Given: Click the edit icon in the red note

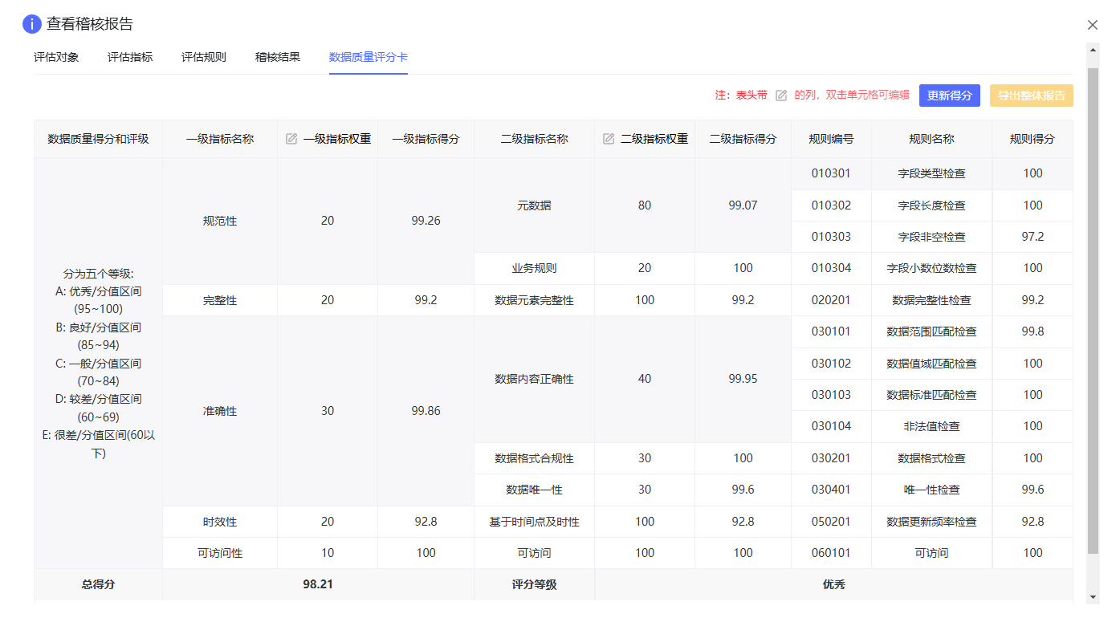Looking at the screenshot, I should pyautogui.click(x=781, y=96).
